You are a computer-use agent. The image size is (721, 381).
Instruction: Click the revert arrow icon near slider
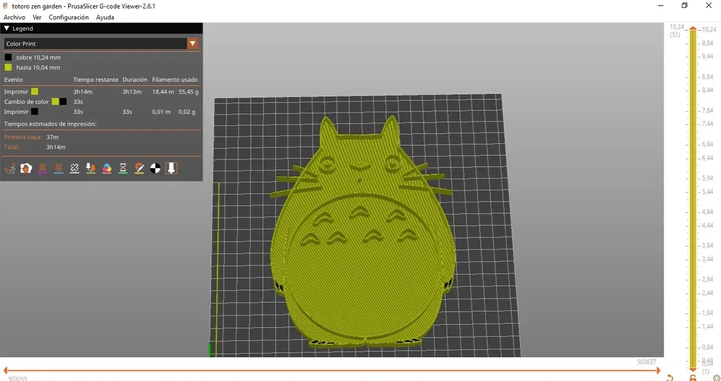point(670,377)
